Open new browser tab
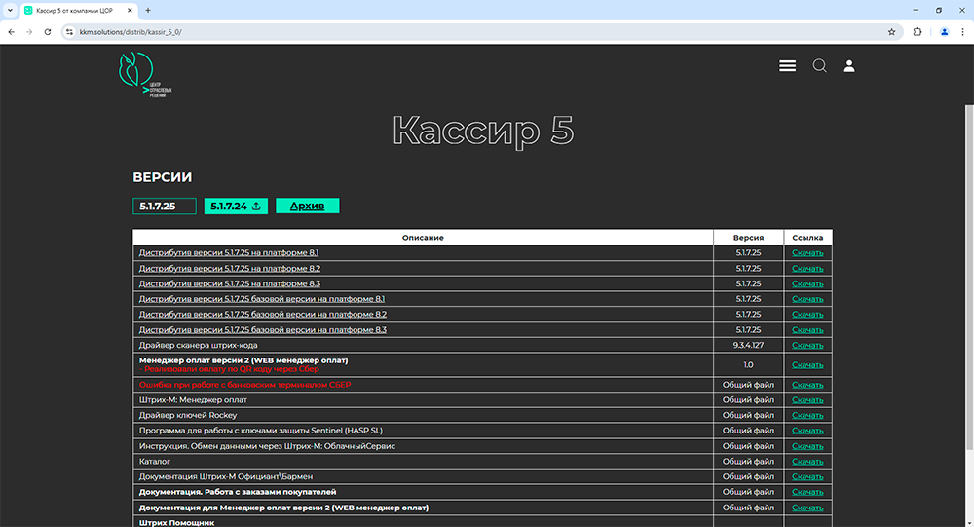The image size is (974, 527). [x=148, y=10]
